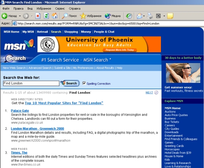Image resolution: width=204 pixels, height=168 pixels.
Task: Open the Вид menu
Action: (30, 9)
